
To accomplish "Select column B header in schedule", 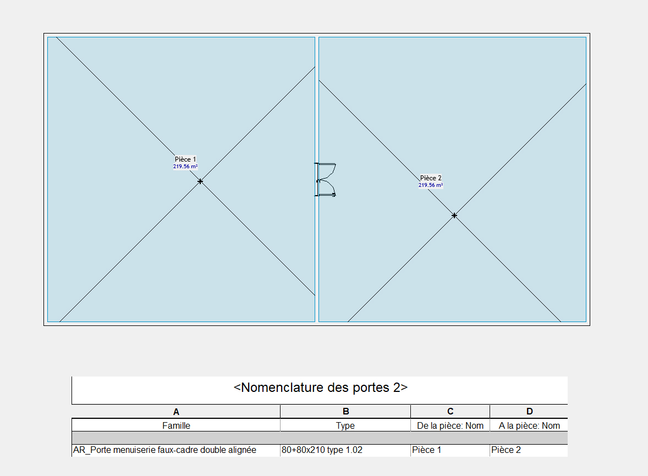I will [345, 411].
